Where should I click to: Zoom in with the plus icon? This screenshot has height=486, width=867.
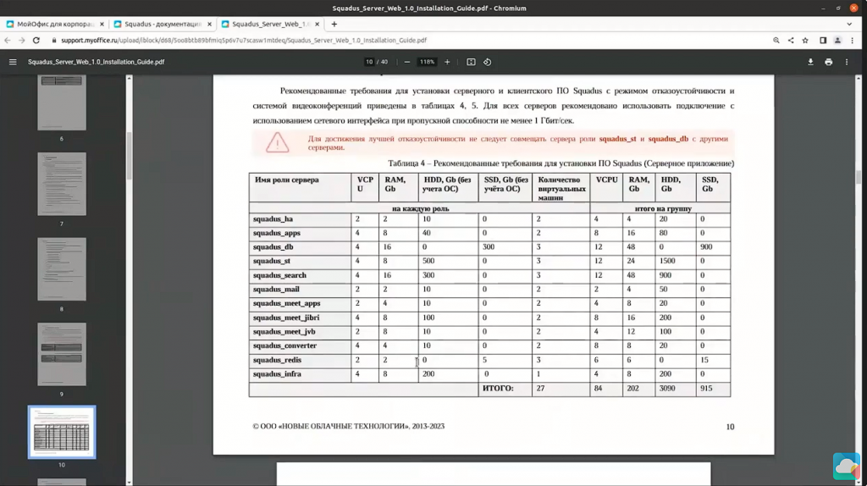point(447,62)
